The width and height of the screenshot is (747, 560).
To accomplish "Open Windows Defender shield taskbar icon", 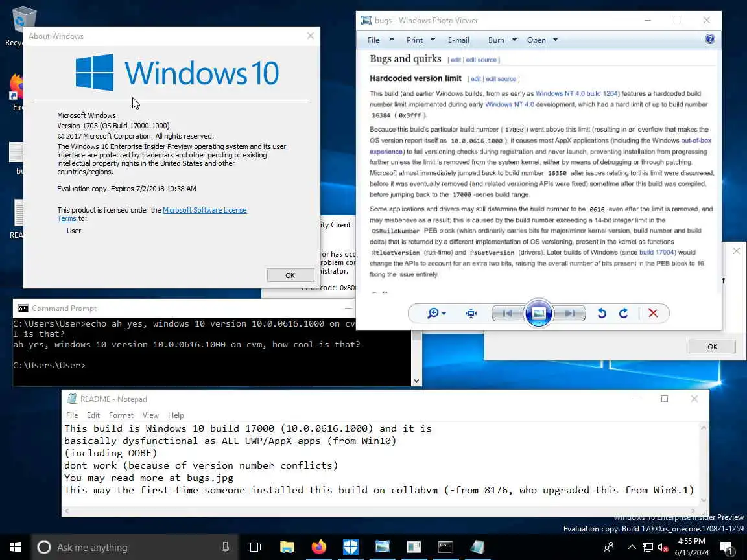I will (351, 547).
